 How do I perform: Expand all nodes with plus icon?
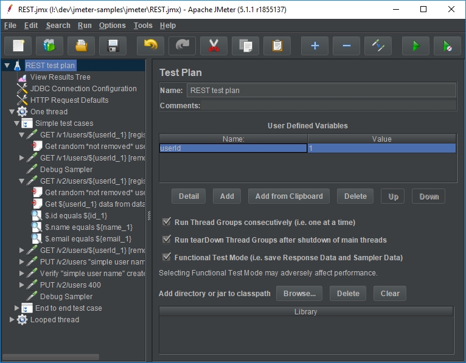pyautogui.click(x=315, y=46)
